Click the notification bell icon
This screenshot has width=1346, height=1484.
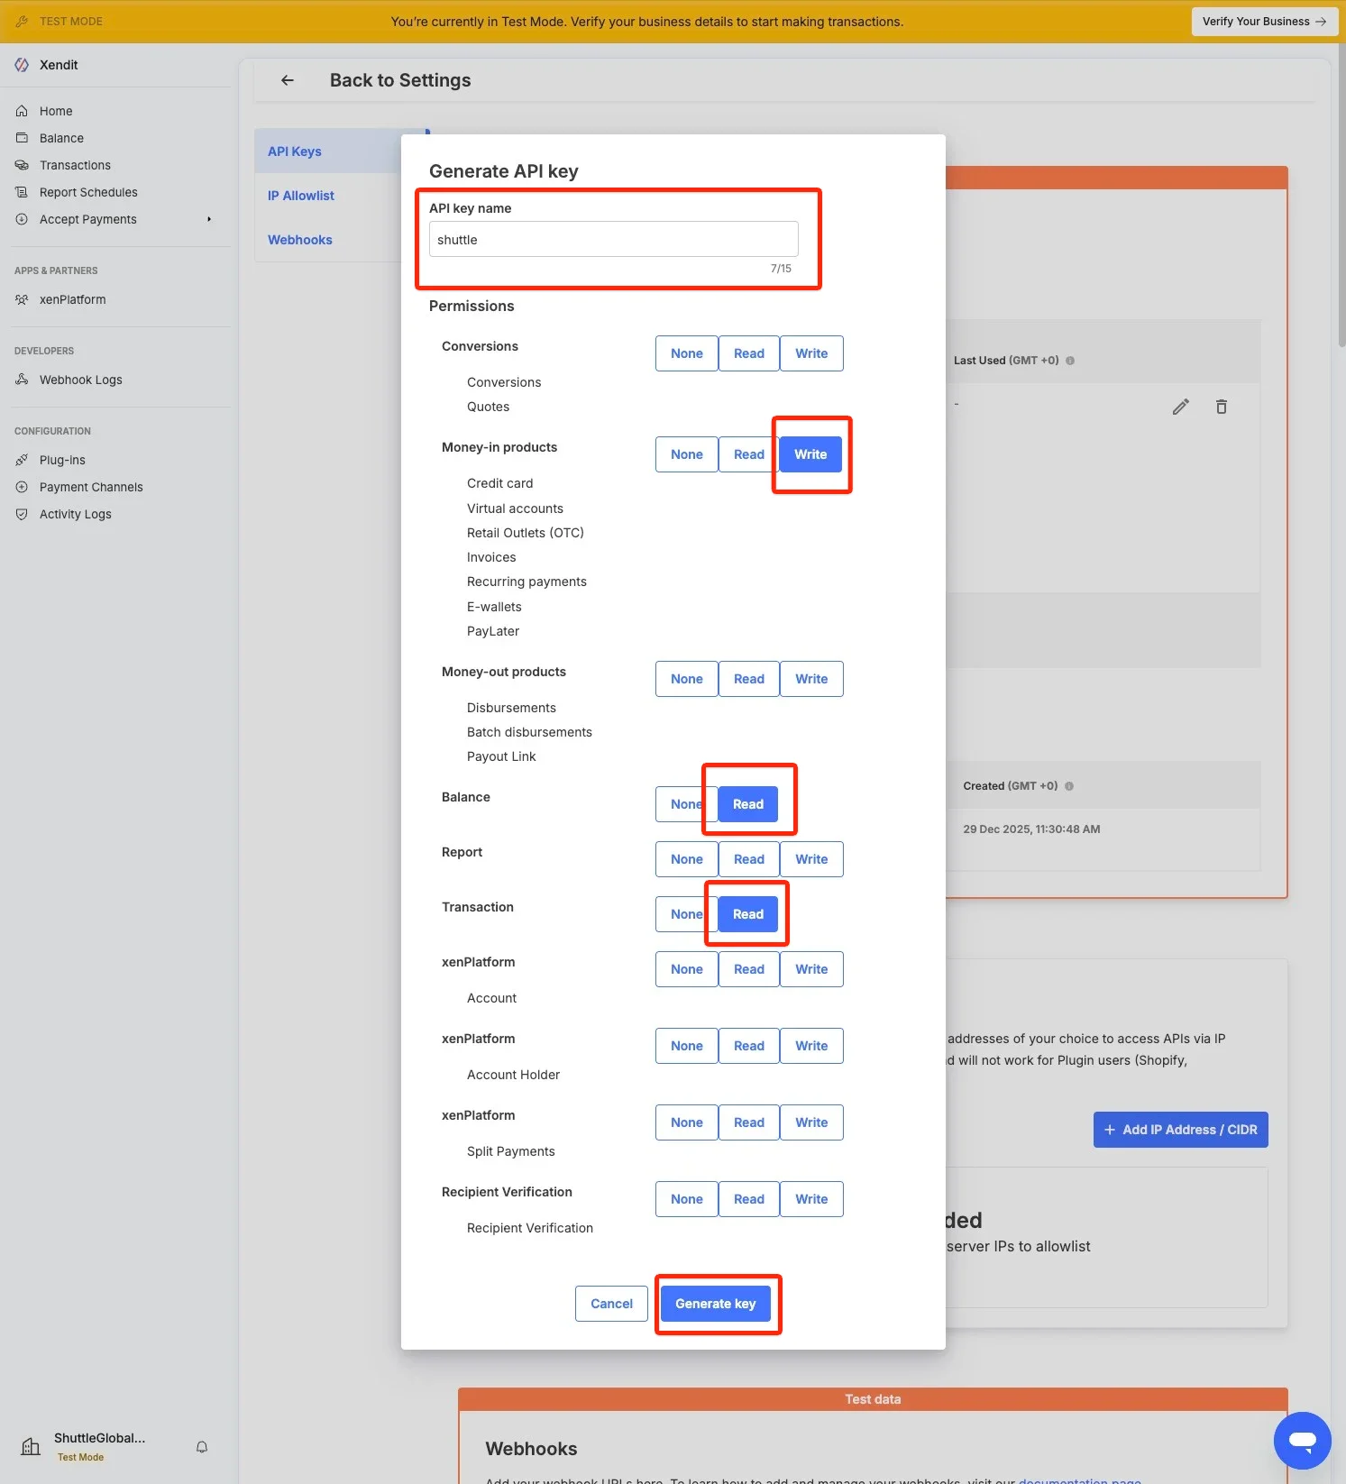pyautogui.click(x=202, y=1447)
